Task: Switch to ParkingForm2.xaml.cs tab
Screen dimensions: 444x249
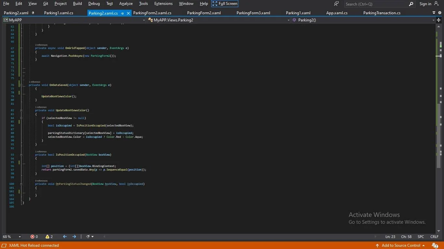Action: click(152, 13)
